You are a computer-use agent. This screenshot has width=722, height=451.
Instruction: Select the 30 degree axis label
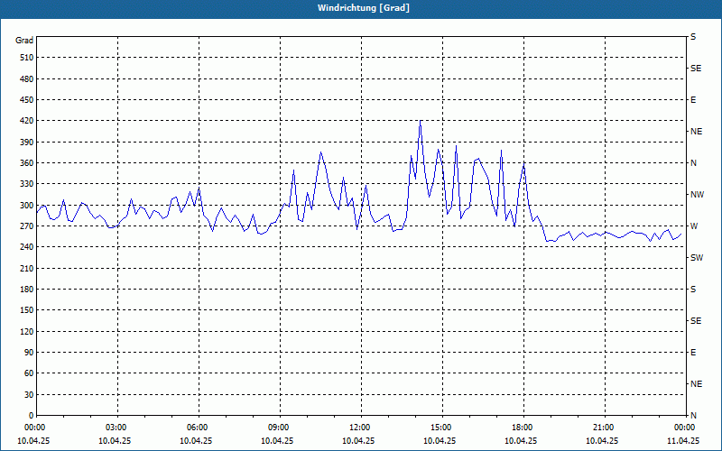pos(29,394)
